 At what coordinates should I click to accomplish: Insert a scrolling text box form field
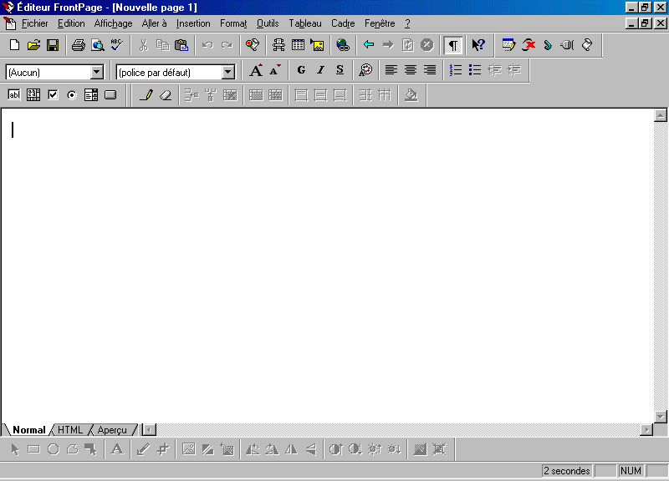(x=33, y=95)
